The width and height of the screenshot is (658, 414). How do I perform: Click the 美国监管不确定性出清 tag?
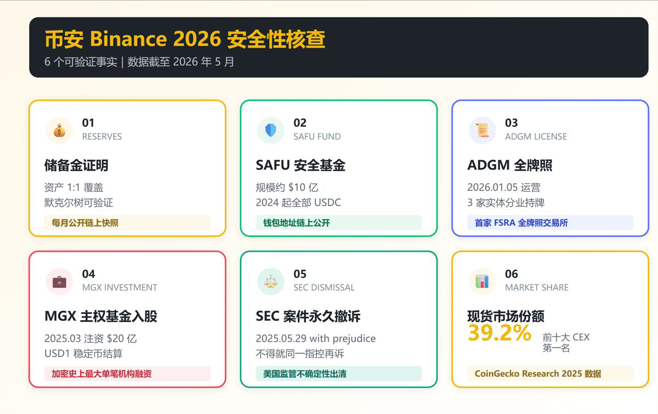pos(339,373)
